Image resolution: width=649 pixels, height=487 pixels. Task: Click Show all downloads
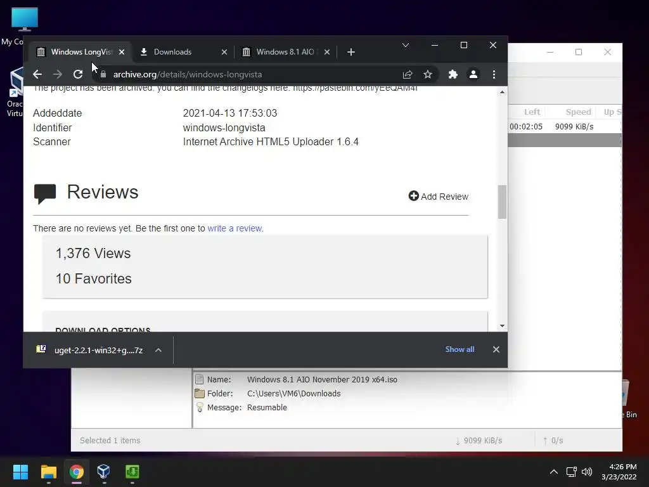[x=459, y=349]
